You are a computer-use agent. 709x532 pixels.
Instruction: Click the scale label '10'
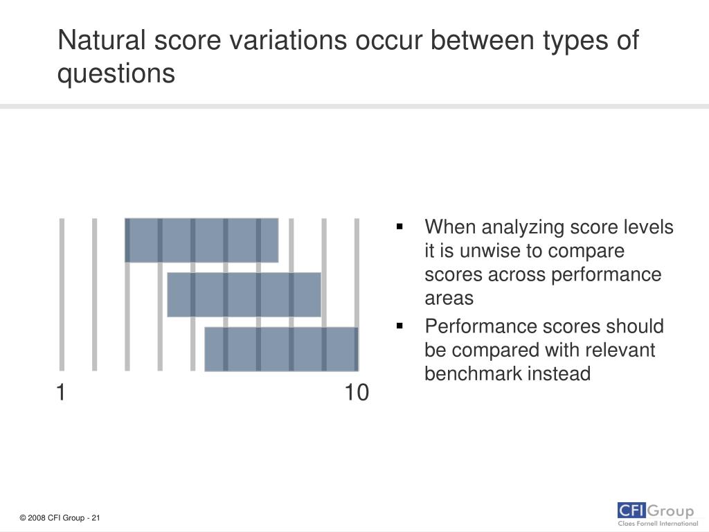pyautogui.click(x=357, y=392)
